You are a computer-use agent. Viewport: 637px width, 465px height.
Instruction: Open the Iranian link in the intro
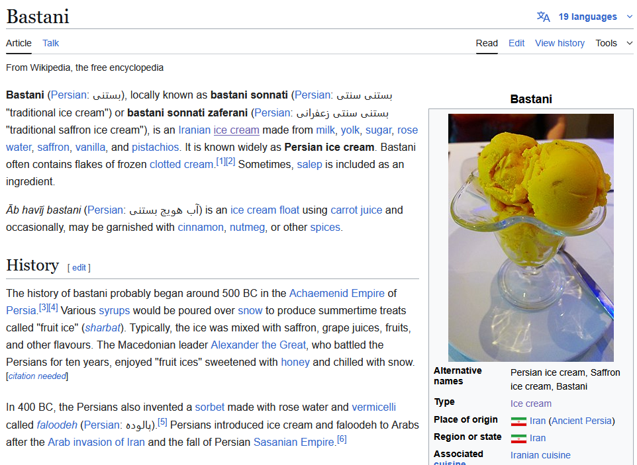coord(195,130)
